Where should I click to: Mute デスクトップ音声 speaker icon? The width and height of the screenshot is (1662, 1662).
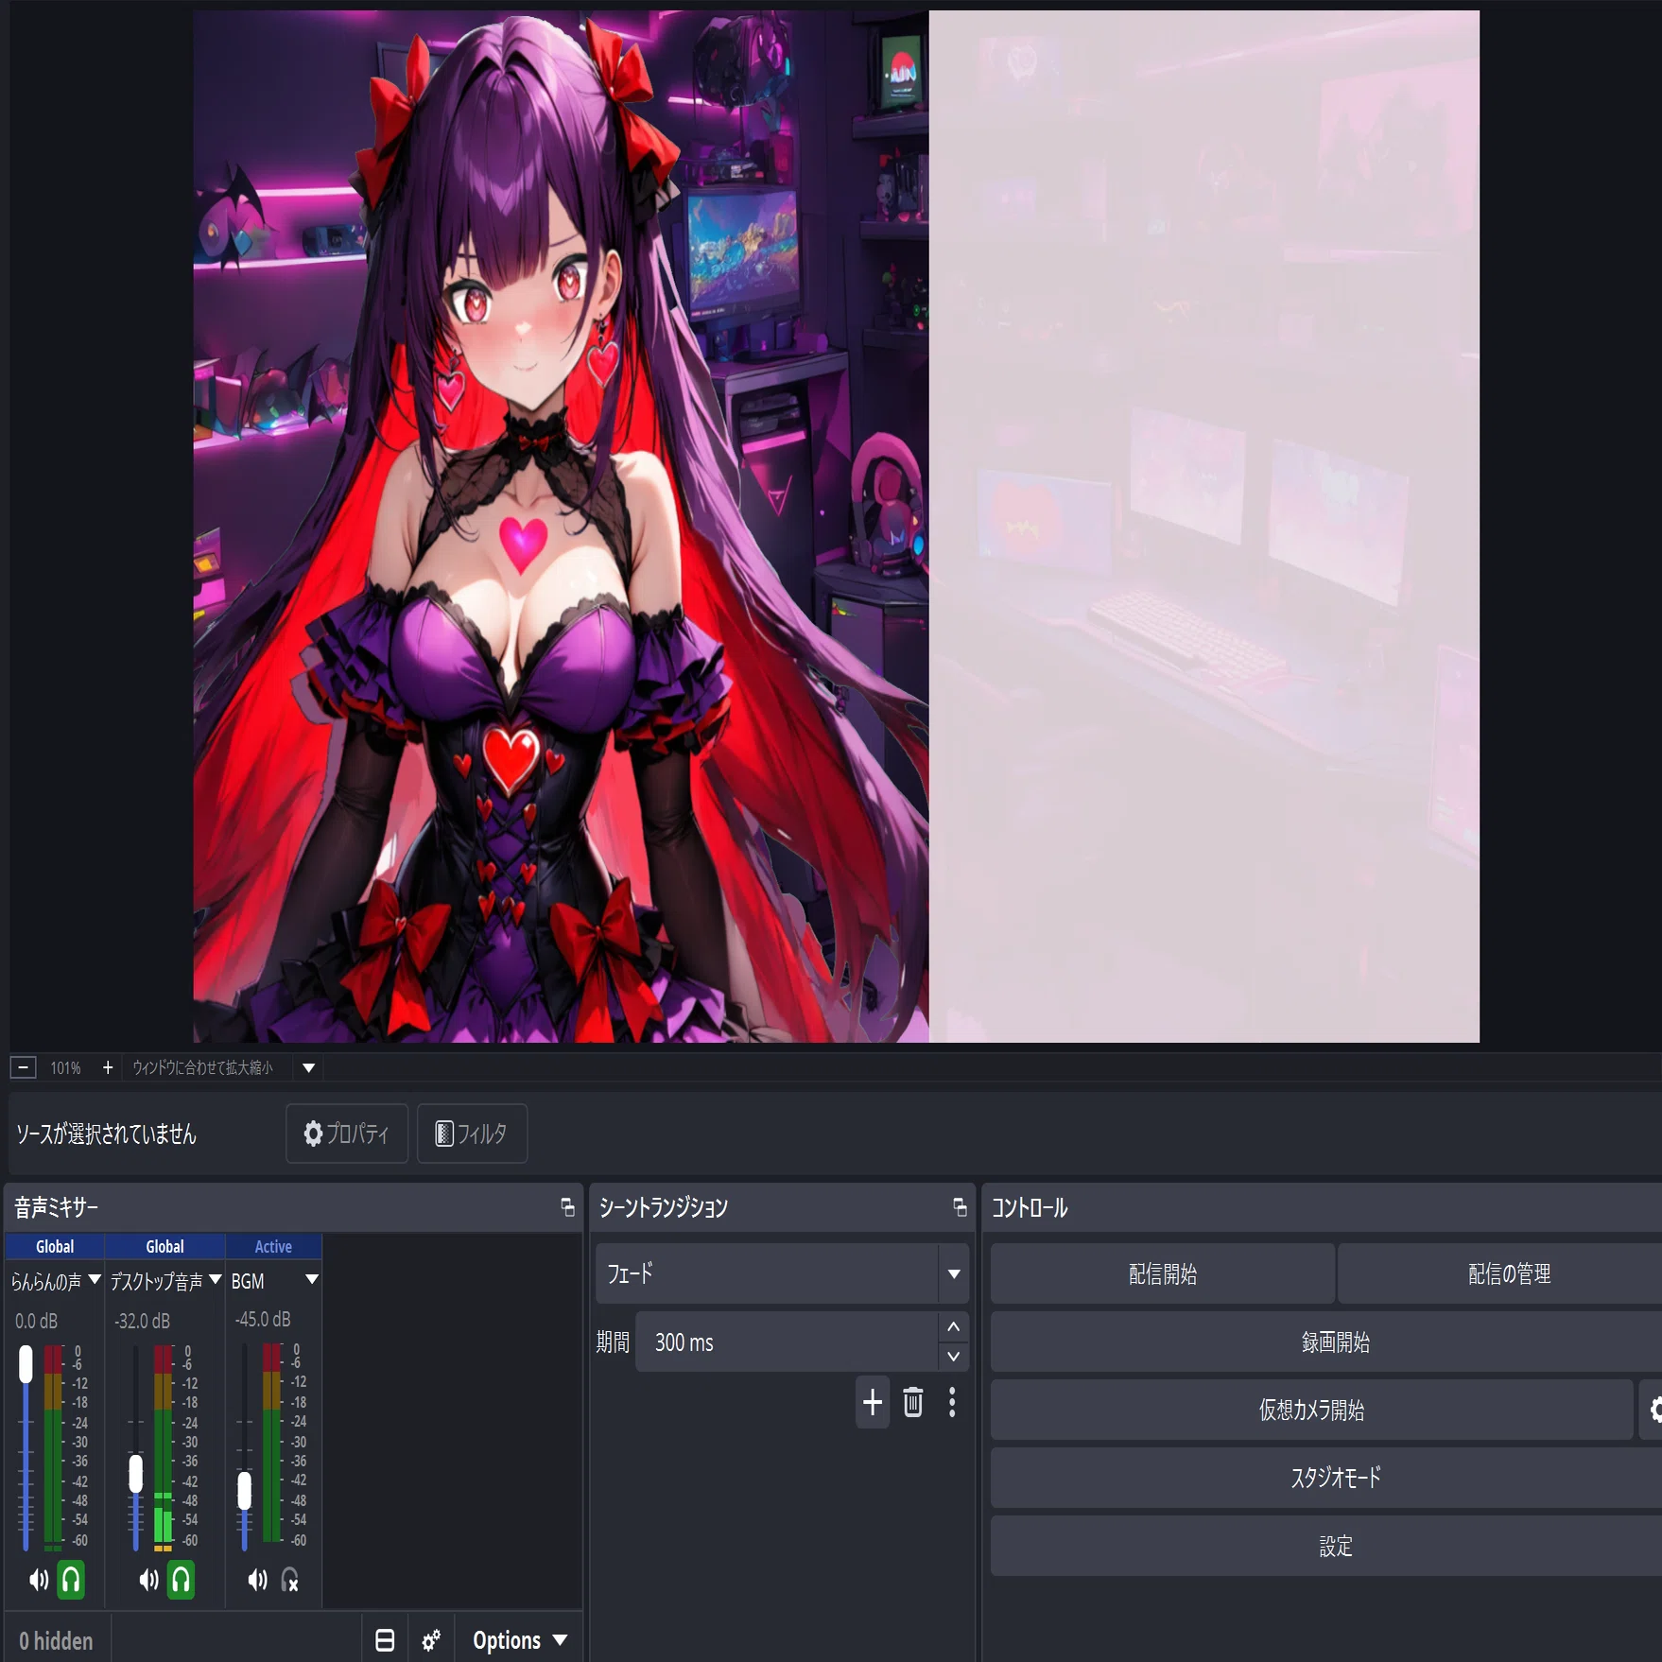pos(148,1580)
